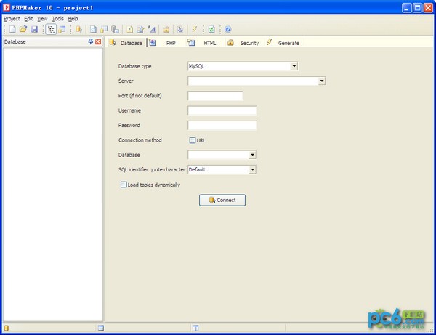
Task: Enable Load tables dynamically checkbox
Action: 124,185
